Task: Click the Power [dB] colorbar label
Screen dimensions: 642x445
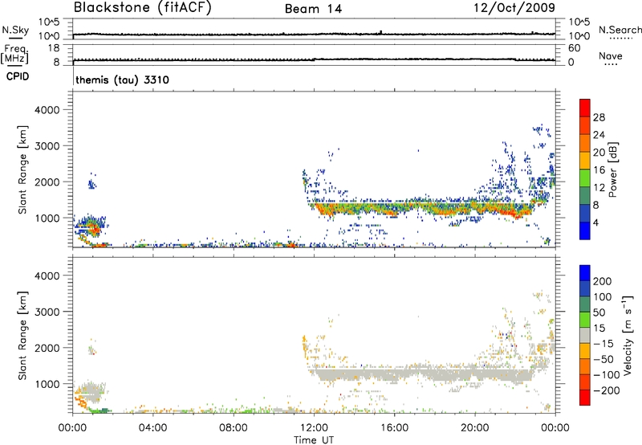Action: click(x=613, y=169)
